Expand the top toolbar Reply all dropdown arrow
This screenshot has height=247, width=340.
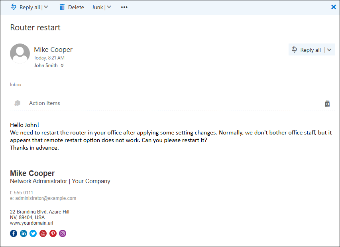point(46,7)
